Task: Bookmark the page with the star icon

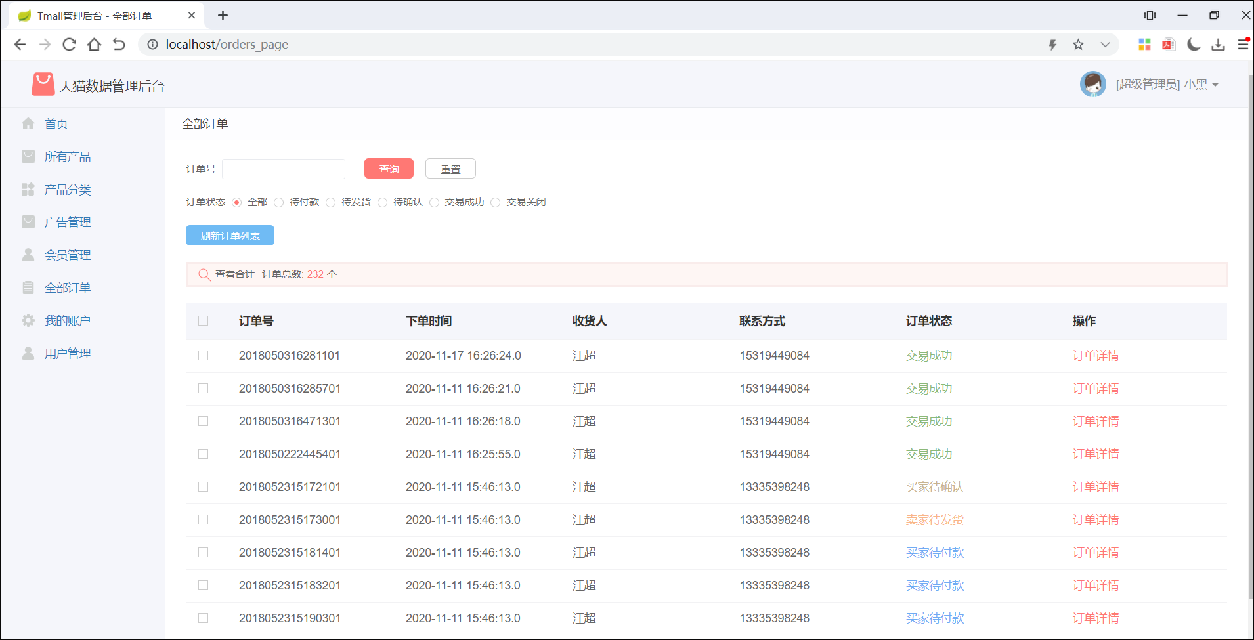Action: 1078,44
